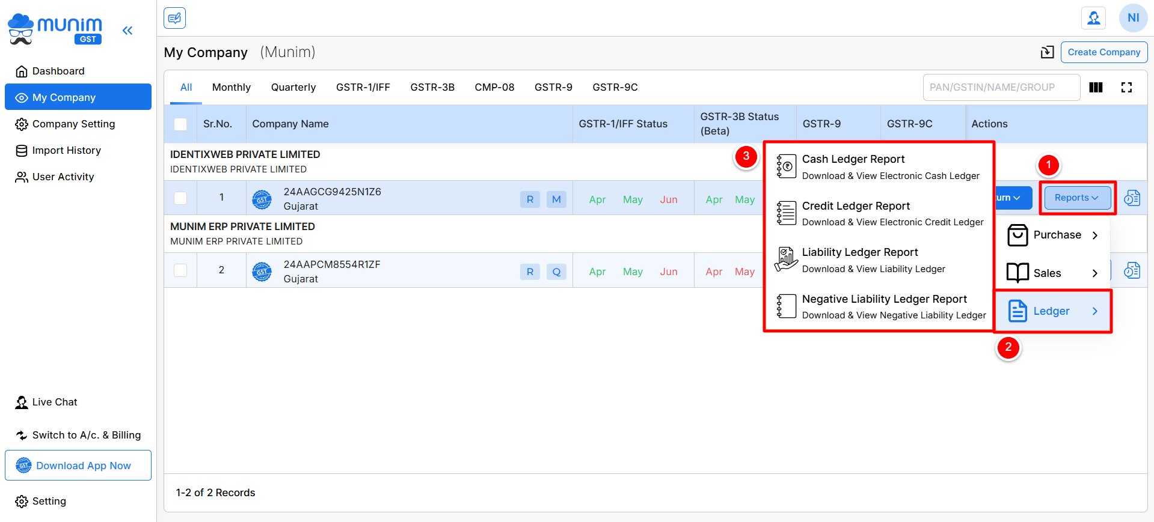Open Negative Liability Ledger Report

pyautogui.click(x=879, y=306)
